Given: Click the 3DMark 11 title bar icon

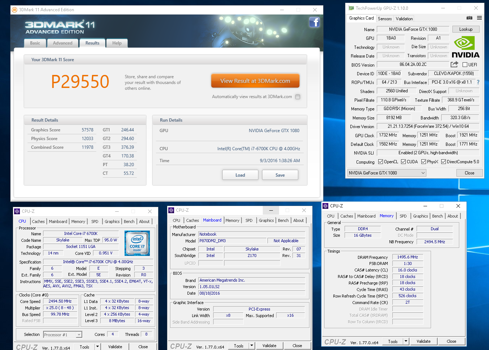Looking at the screenshot, I should point(14,10).
